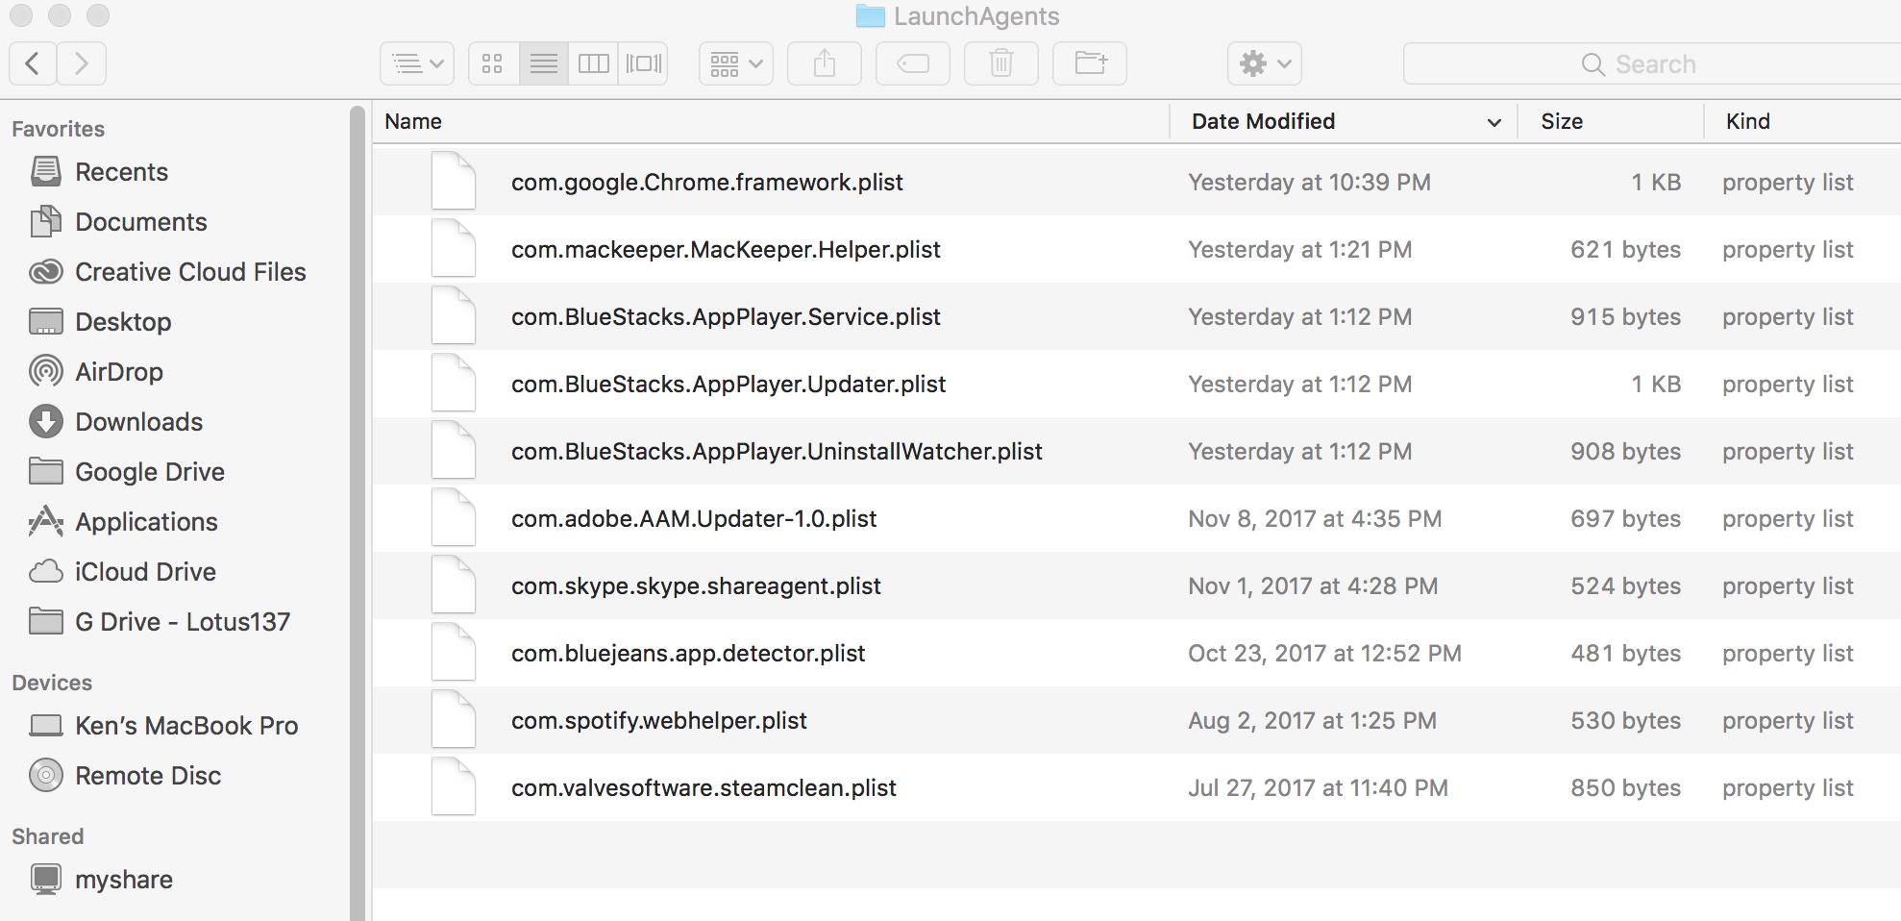Image resolution: width=1901 pixels, height=921 pixels.
Task: Click the 'Jul 27, 2017 at 11:40 PM' date
Action: (x=1318, y=788)
